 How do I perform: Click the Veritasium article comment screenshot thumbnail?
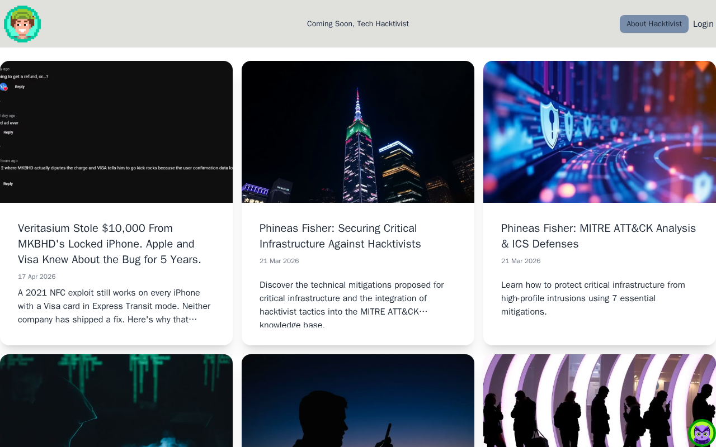116,132
